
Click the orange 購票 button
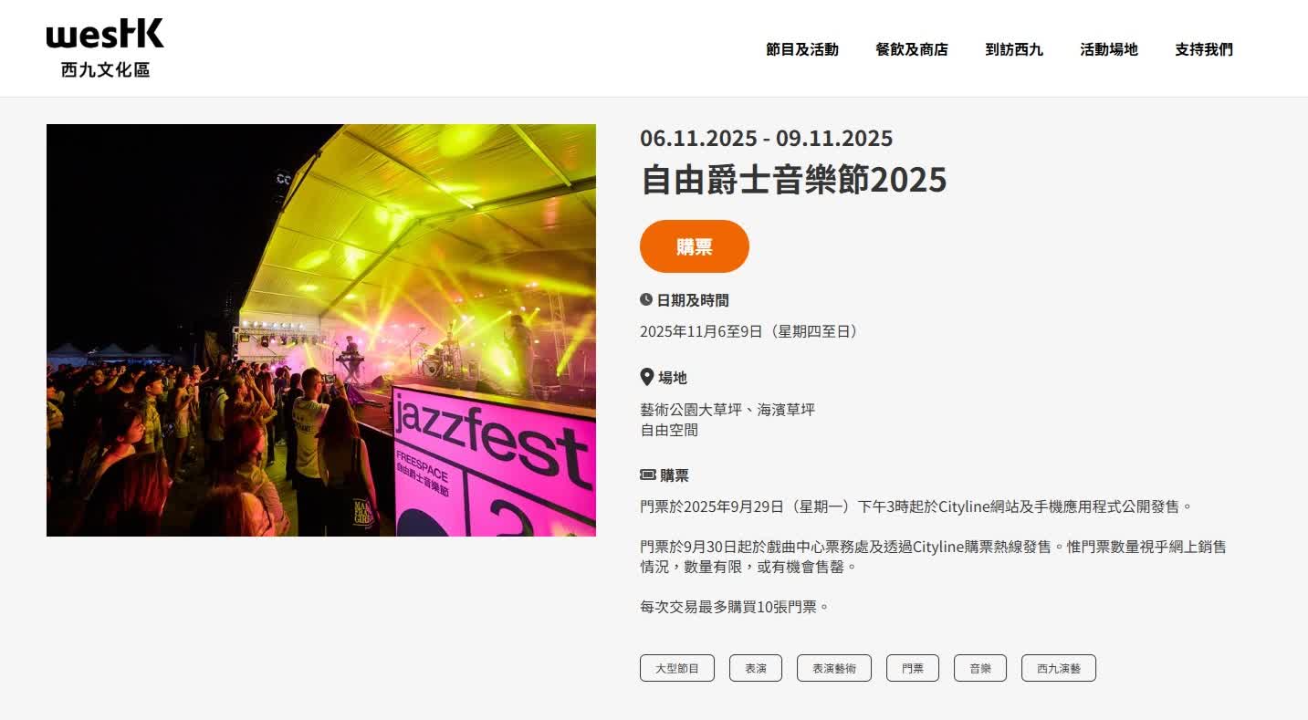[x=695, y=246]
